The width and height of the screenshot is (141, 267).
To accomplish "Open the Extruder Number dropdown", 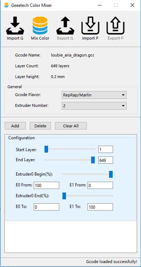I will (94, 106).
